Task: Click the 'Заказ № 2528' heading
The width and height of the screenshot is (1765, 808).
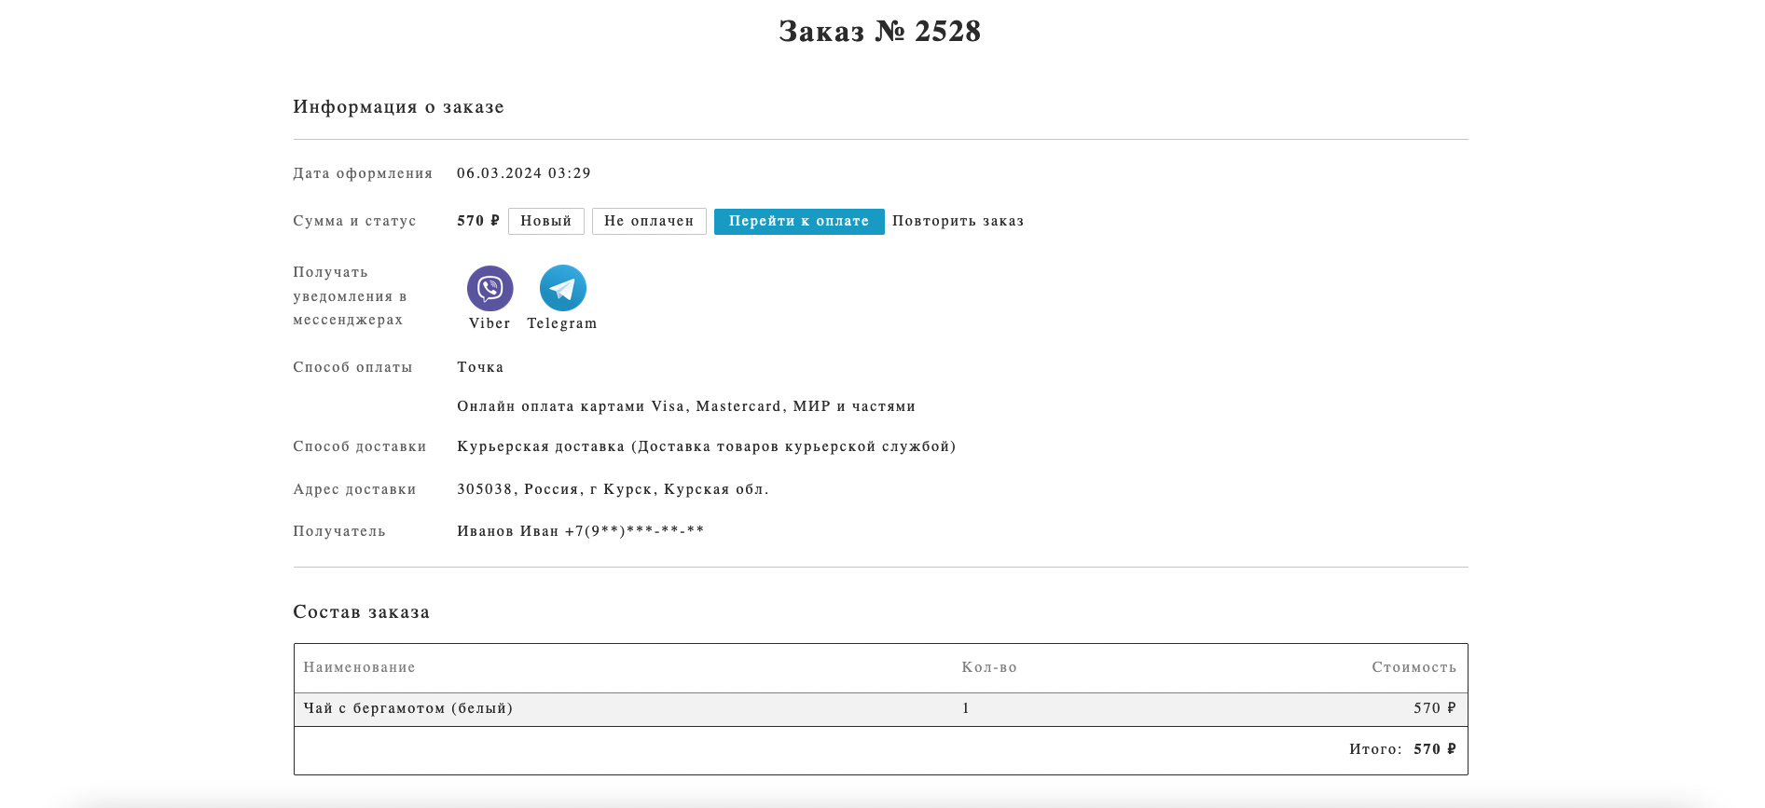Action: [880, 31]
